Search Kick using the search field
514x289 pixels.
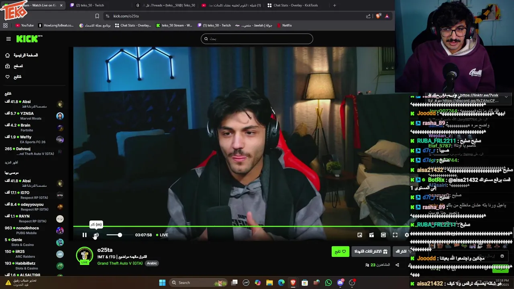(257, 39)
